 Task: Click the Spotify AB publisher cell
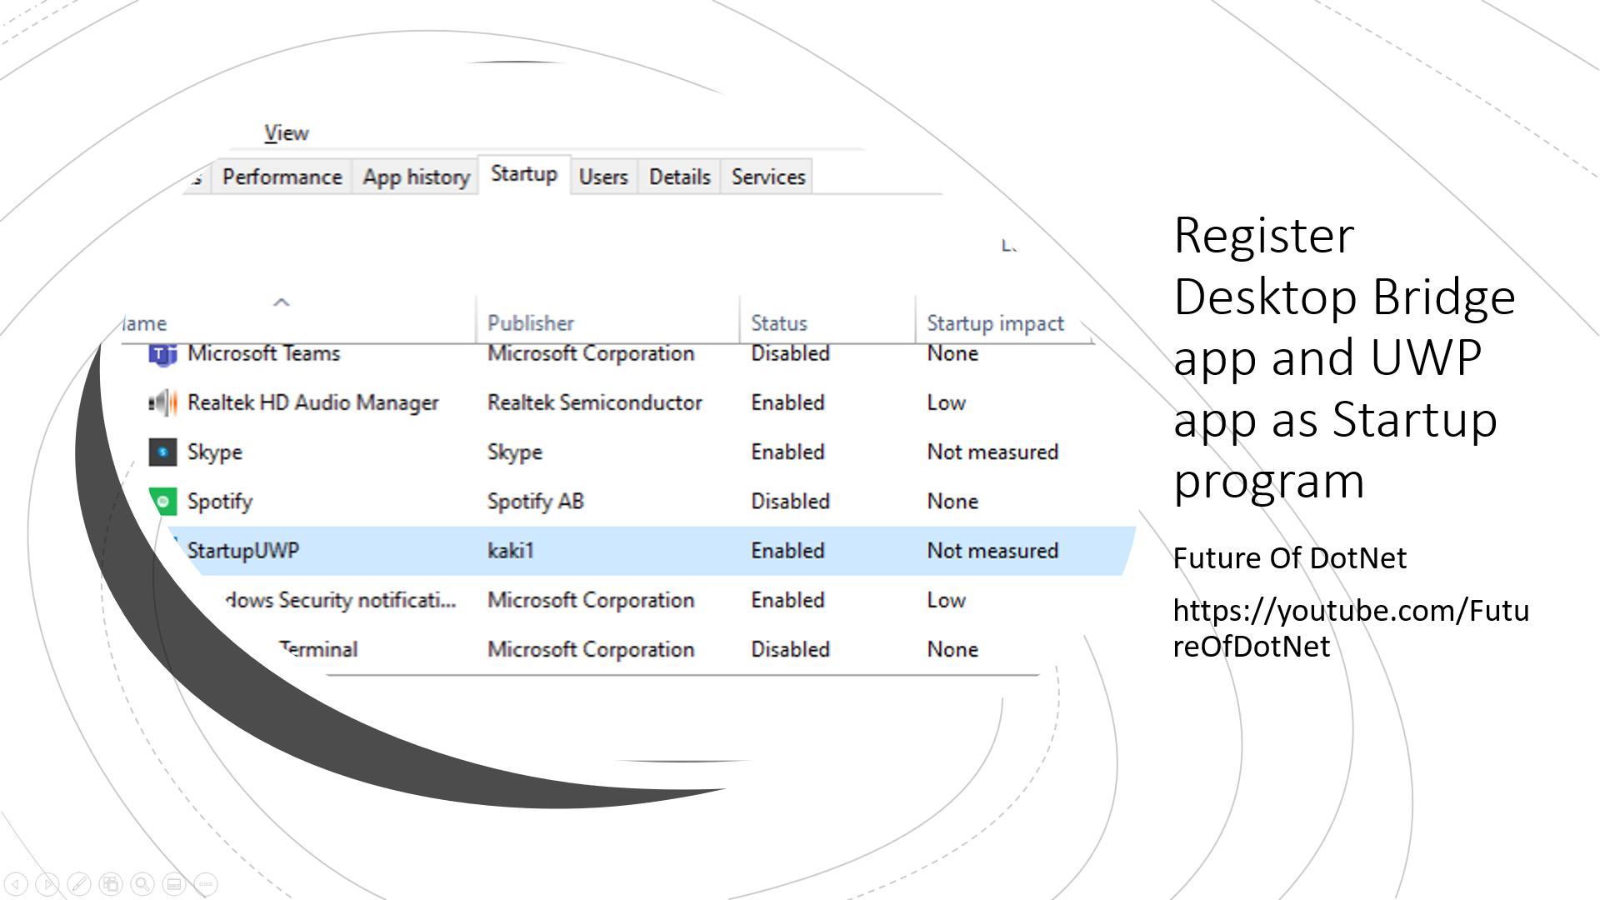coord(536,502)
